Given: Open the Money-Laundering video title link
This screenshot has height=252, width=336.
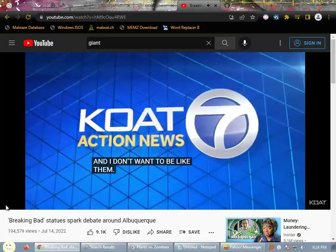Looking at the screenshot, I should click(x=296, y=224).
